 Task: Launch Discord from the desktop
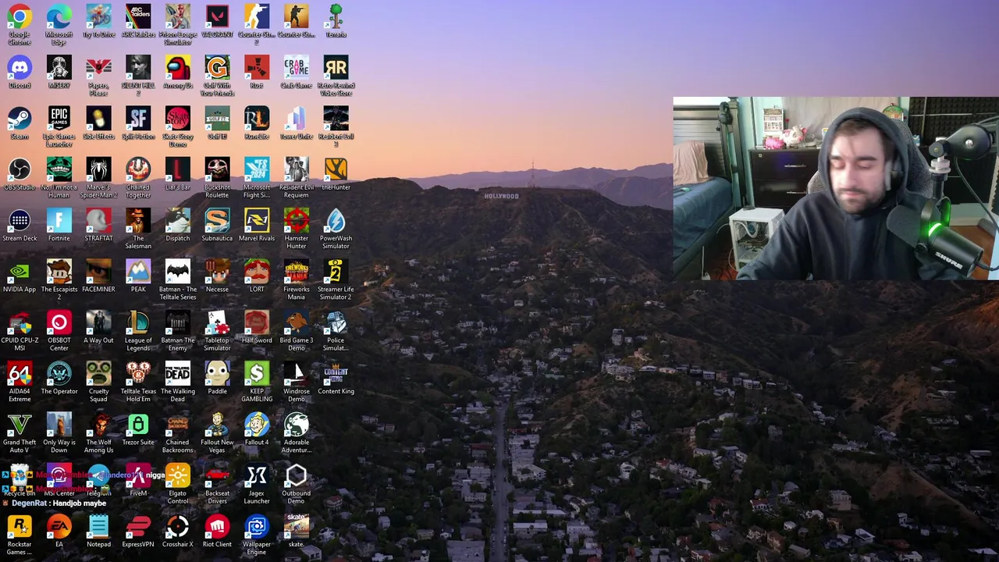pyautogui.click(x=20, y=68)
